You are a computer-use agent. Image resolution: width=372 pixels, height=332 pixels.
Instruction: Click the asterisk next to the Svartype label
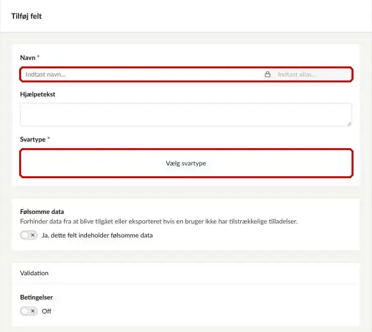coord(49,139)
